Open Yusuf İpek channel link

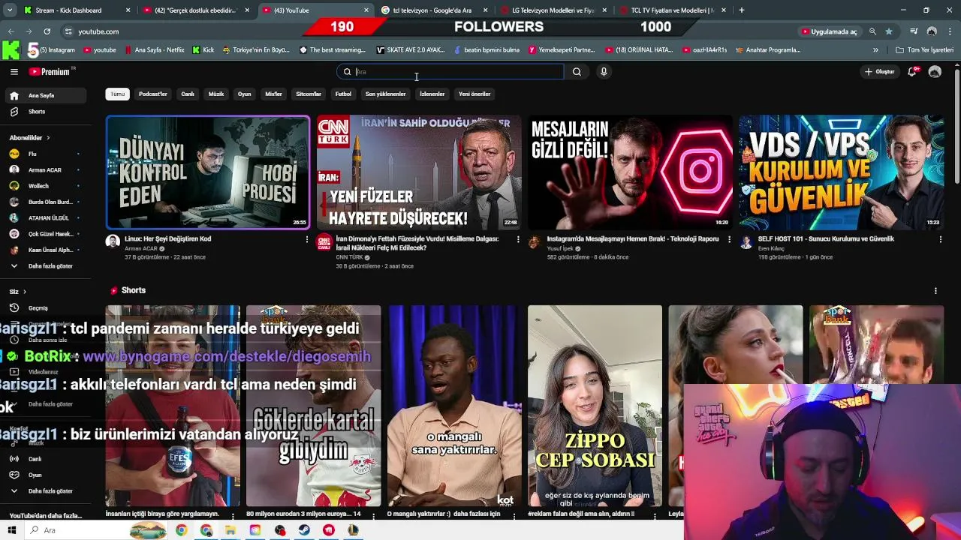click(560, 248)
